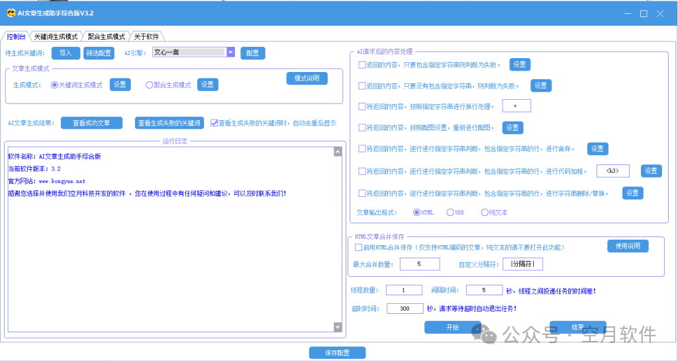Screen dimensions: 678x362
Task: Enable 包含指定字符串则判断为失败 checkbox
Action: [362, 65]
